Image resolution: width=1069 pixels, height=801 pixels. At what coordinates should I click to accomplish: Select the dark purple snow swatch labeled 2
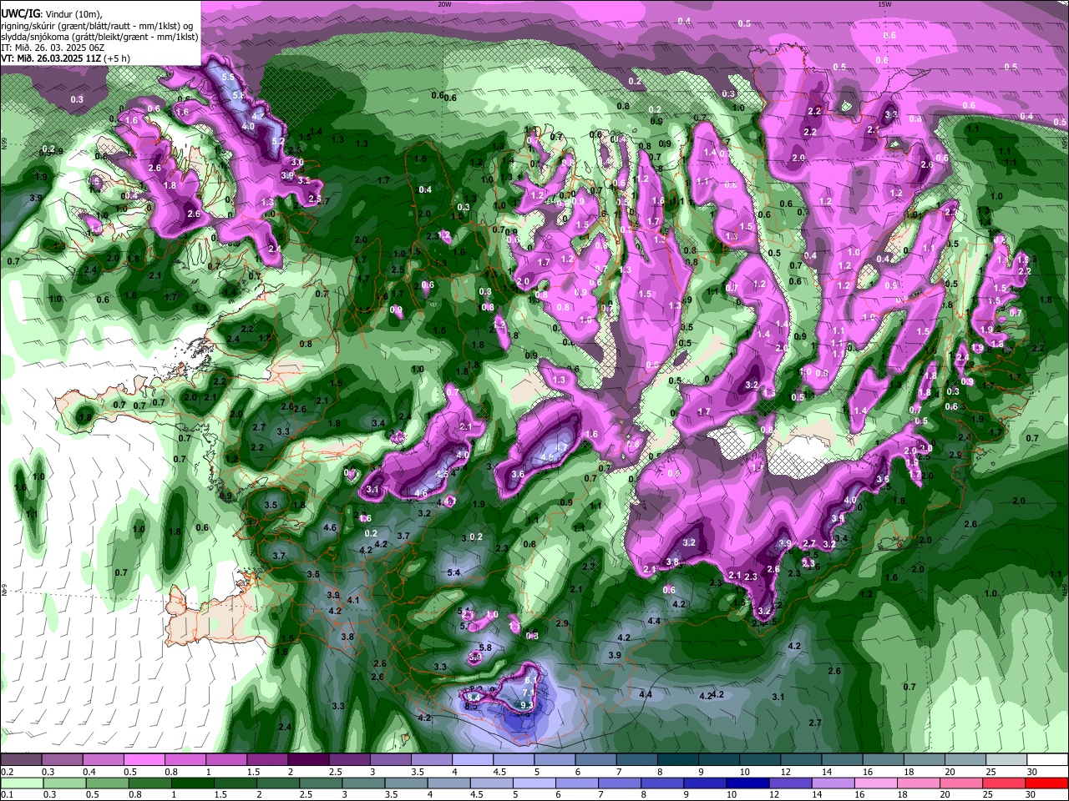pyautogui.click(x=308, y=760)
